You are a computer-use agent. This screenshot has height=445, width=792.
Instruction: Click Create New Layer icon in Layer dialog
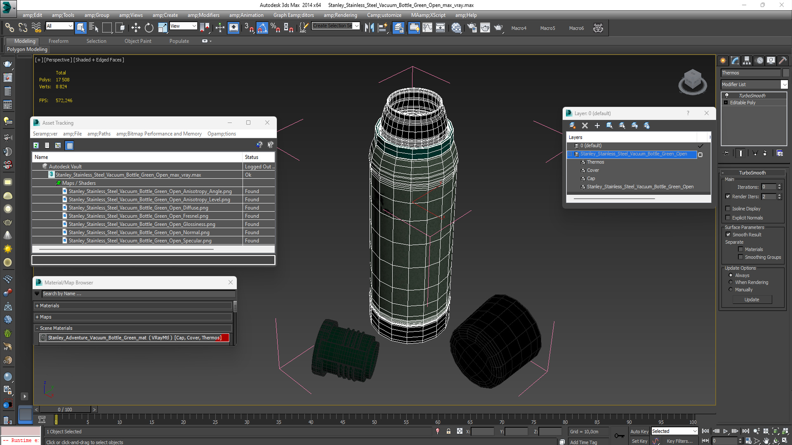pos(573,125)
